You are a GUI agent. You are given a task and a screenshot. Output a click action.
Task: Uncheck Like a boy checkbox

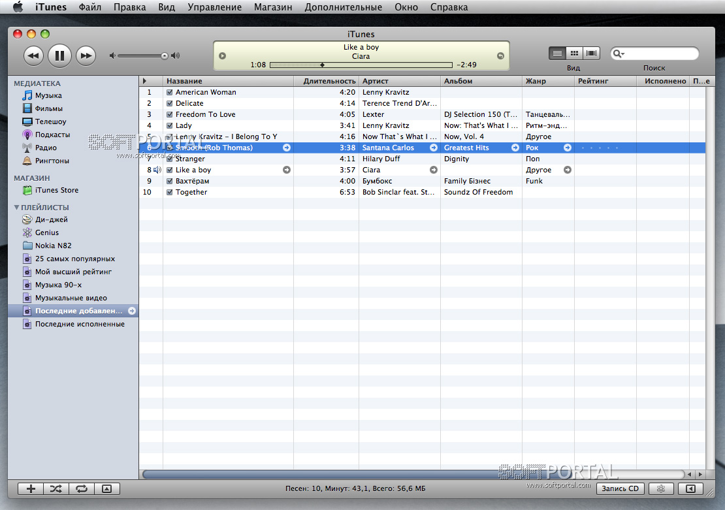click(170, 170)
